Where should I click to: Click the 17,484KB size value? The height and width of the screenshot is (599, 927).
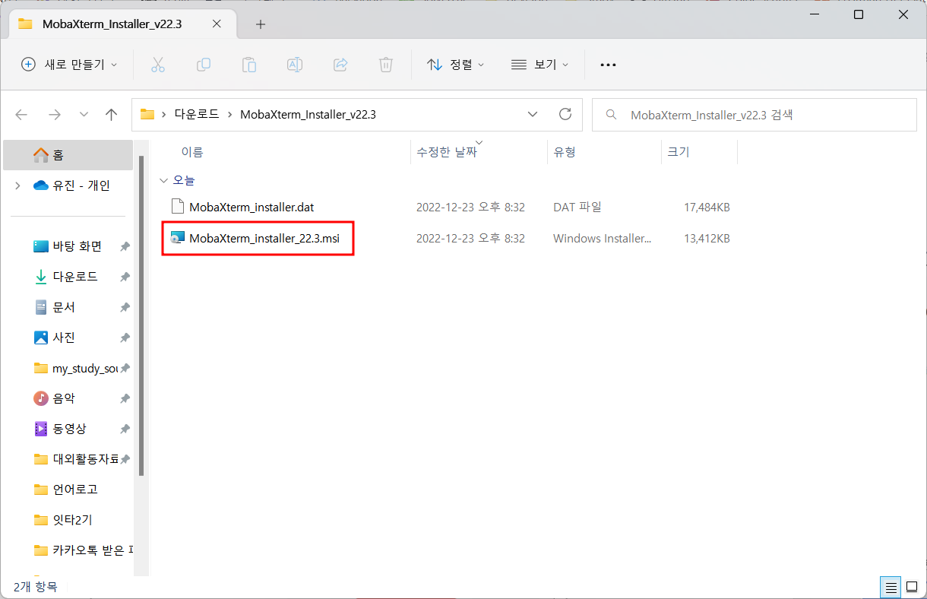(x=707, y=207)
